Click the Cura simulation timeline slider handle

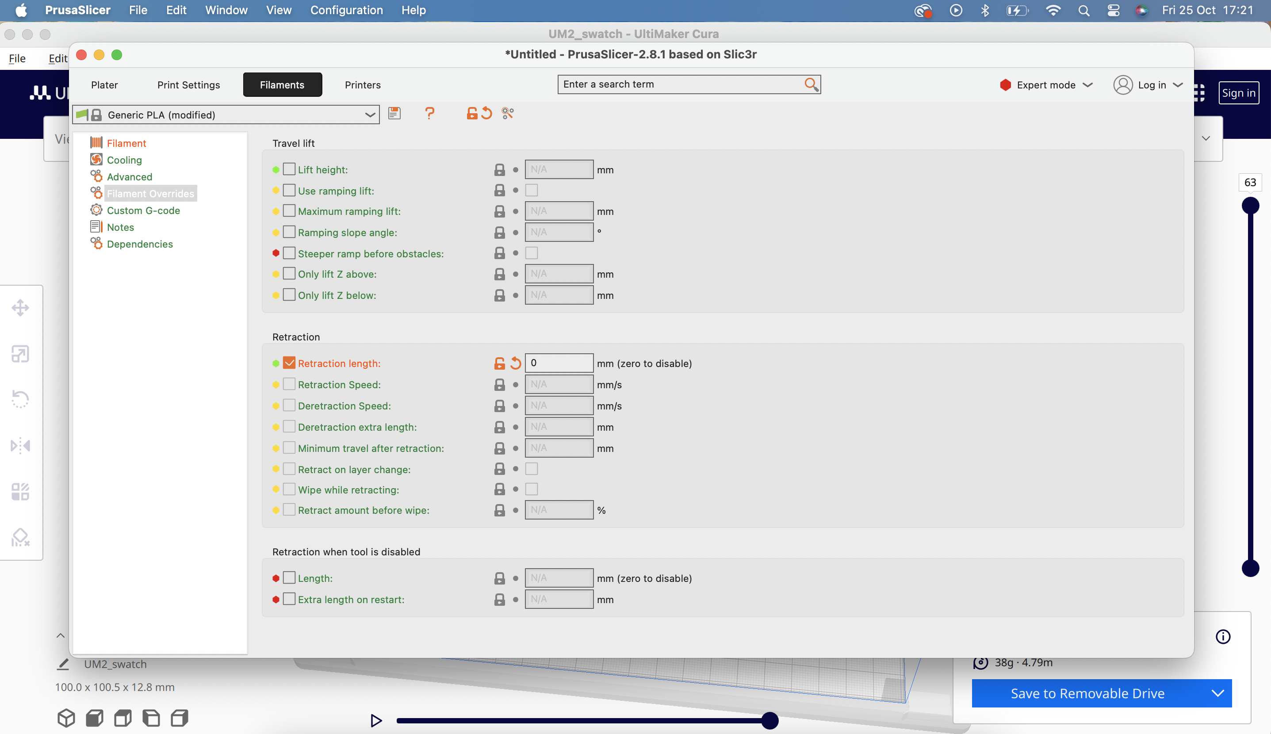coord(769,720)
